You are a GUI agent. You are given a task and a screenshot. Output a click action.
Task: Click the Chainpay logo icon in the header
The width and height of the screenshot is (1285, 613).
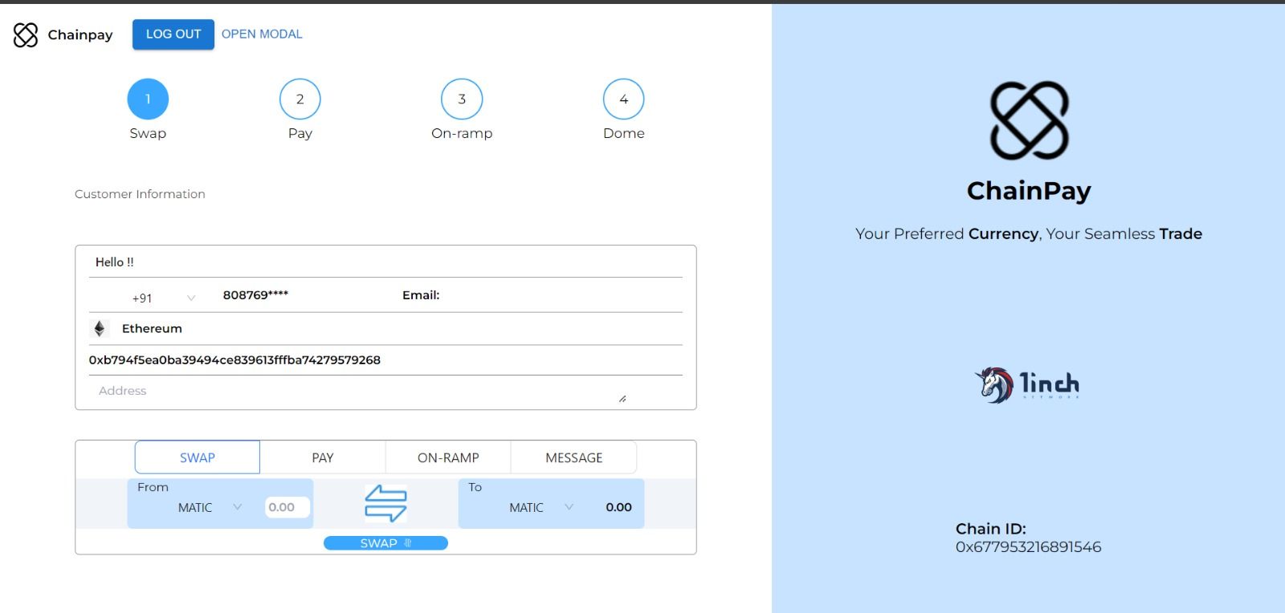pos(26,35)
